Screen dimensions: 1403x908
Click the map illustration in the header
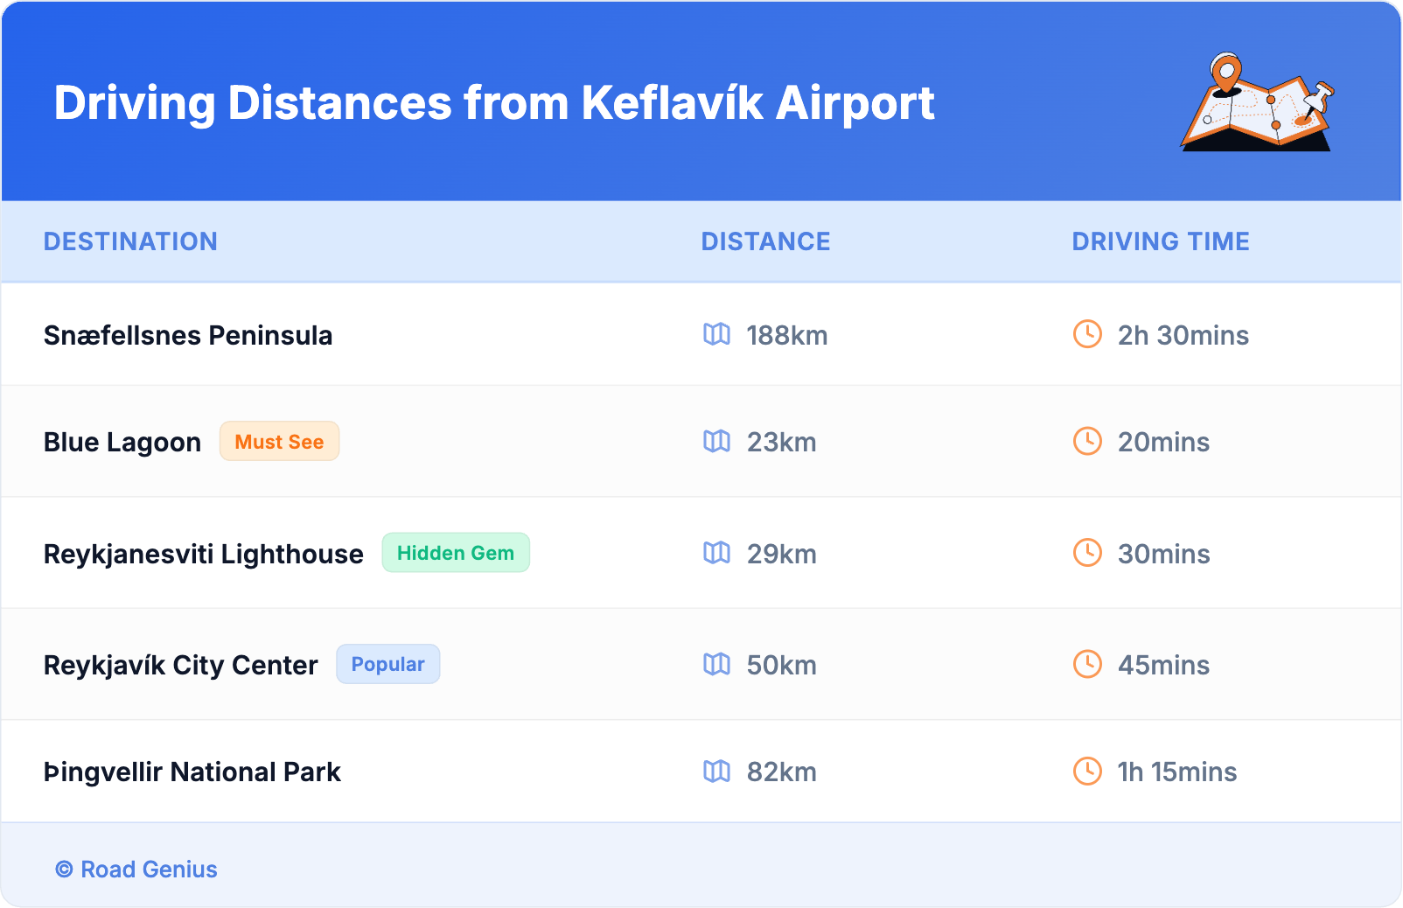pos(1257,102)
